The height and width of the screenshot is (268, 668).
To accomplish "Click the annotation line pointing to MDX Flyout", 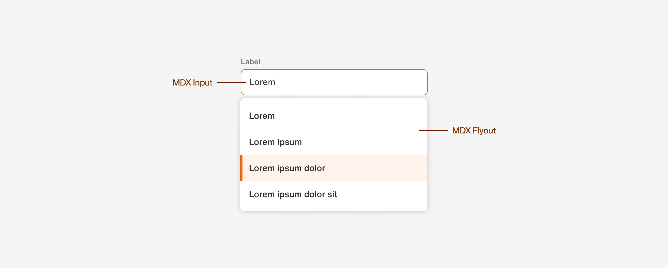I will click(x=433, y=131).
